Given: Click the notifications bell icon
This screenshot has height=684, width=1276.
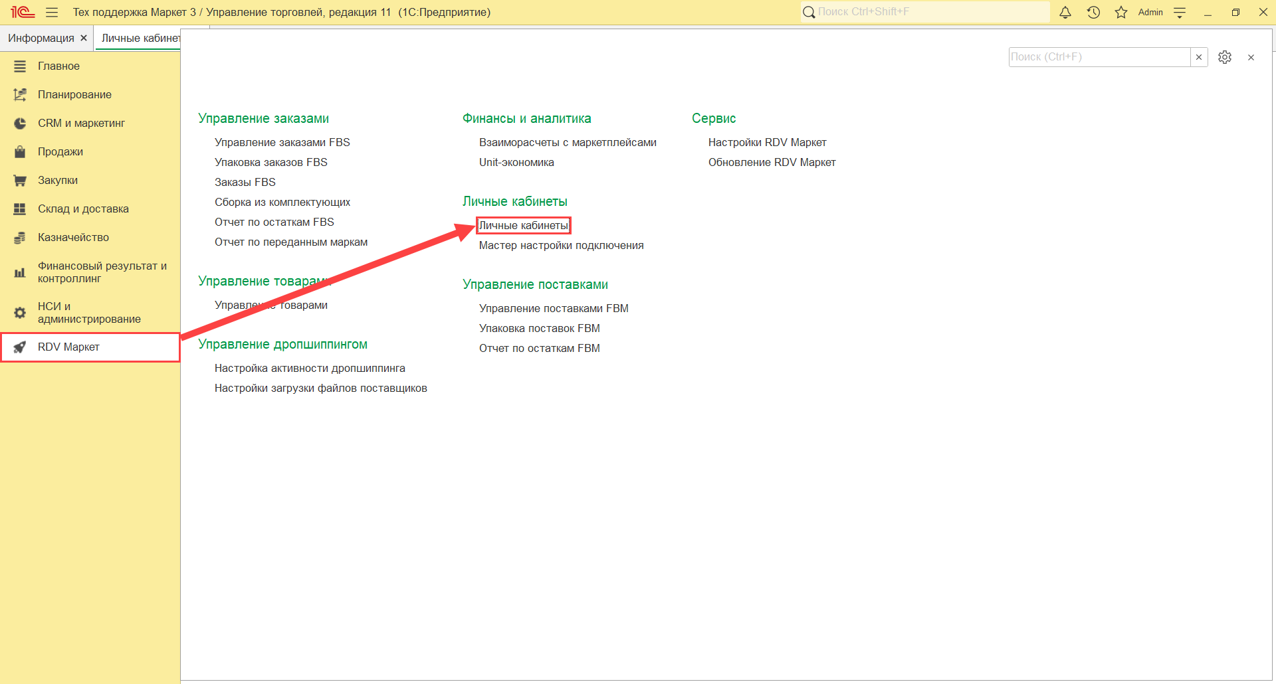Looking at the screenshot, I should point(1065,12).
